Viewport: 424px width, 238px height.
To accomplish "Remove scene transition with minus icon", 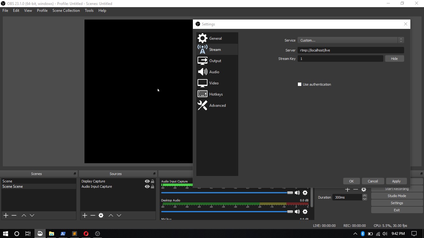I will [356, 189].
